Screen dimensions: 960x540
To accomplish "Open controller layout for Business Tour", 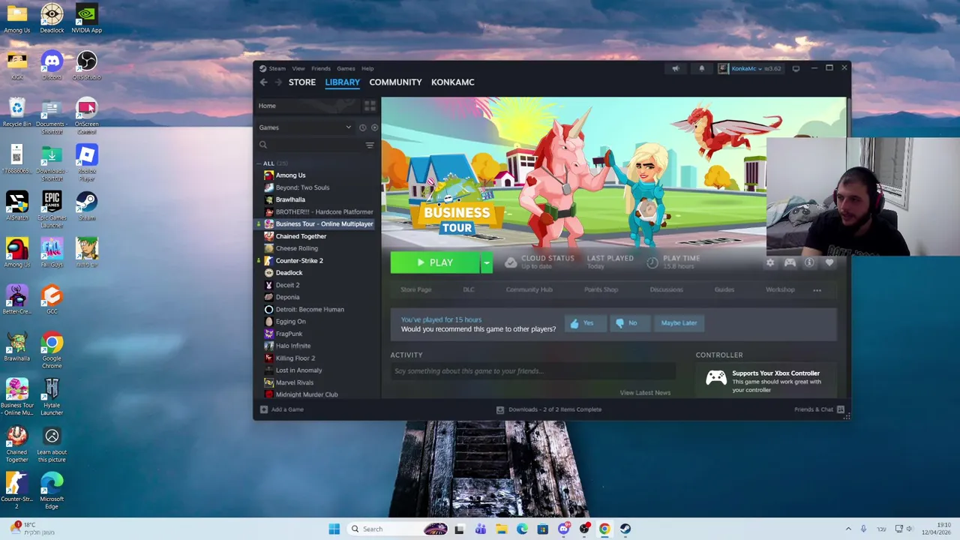I will click(x=790, y=262).
